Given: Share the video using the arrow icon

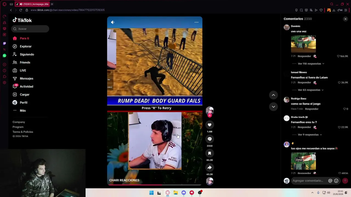Looking at the screenshot, I should (x=210, y=167).
